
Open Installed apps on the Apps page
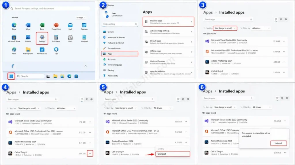[x=168, y=22]
